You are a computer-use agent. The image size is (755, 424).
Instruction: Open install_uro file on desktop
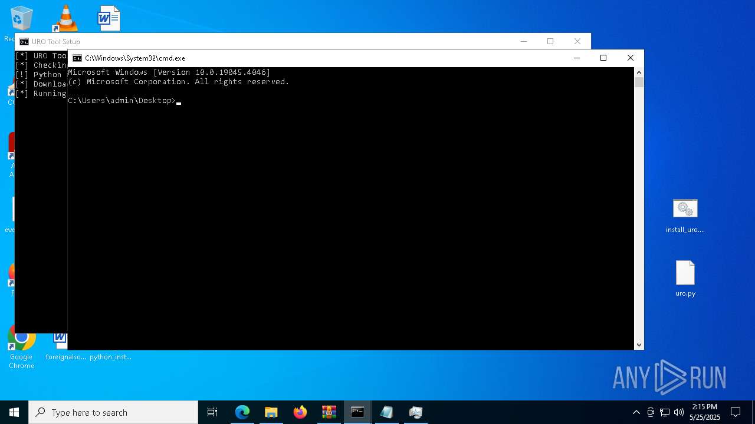685,216
